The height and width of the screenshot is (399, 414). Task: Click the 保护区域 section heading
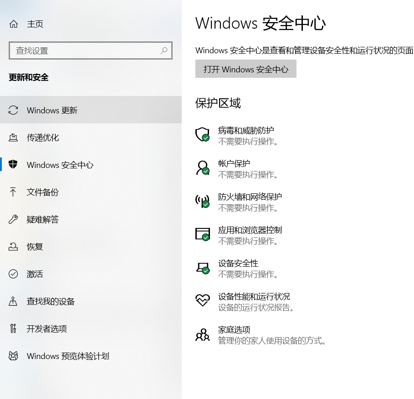[218, 103]
